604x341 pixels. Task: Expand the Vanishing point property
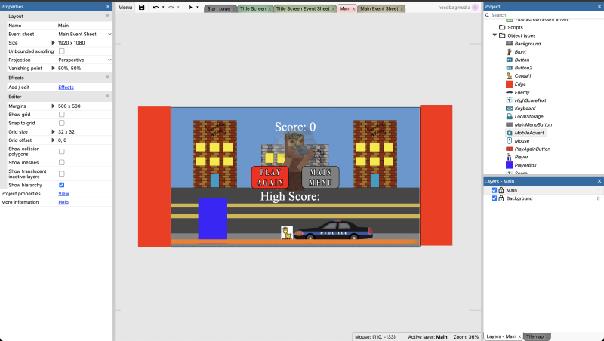click(x=53, y=68)
